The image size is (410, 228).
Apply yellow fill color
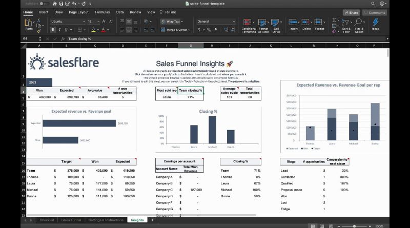pos(93,30)
